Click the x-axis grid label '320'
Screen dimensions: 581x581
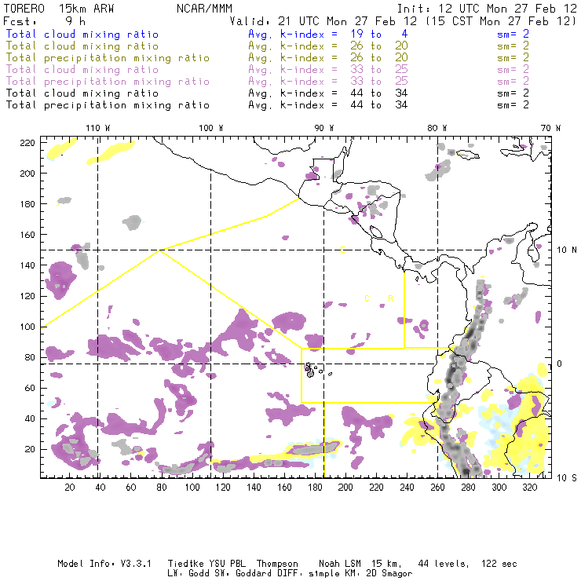529,488
